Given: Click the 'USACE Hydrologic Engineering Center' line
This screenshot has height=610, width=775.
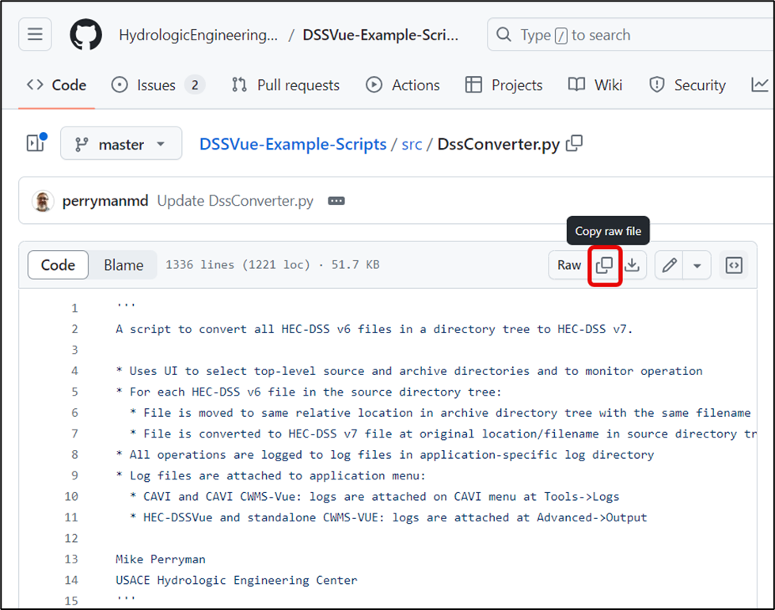Looking at the screenshot, I should (236, 580).
